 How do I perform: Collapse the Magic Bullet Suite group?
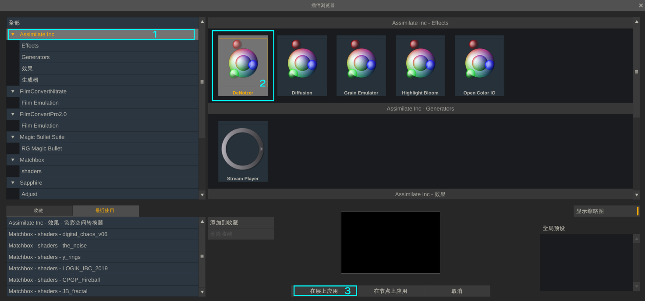13,137
